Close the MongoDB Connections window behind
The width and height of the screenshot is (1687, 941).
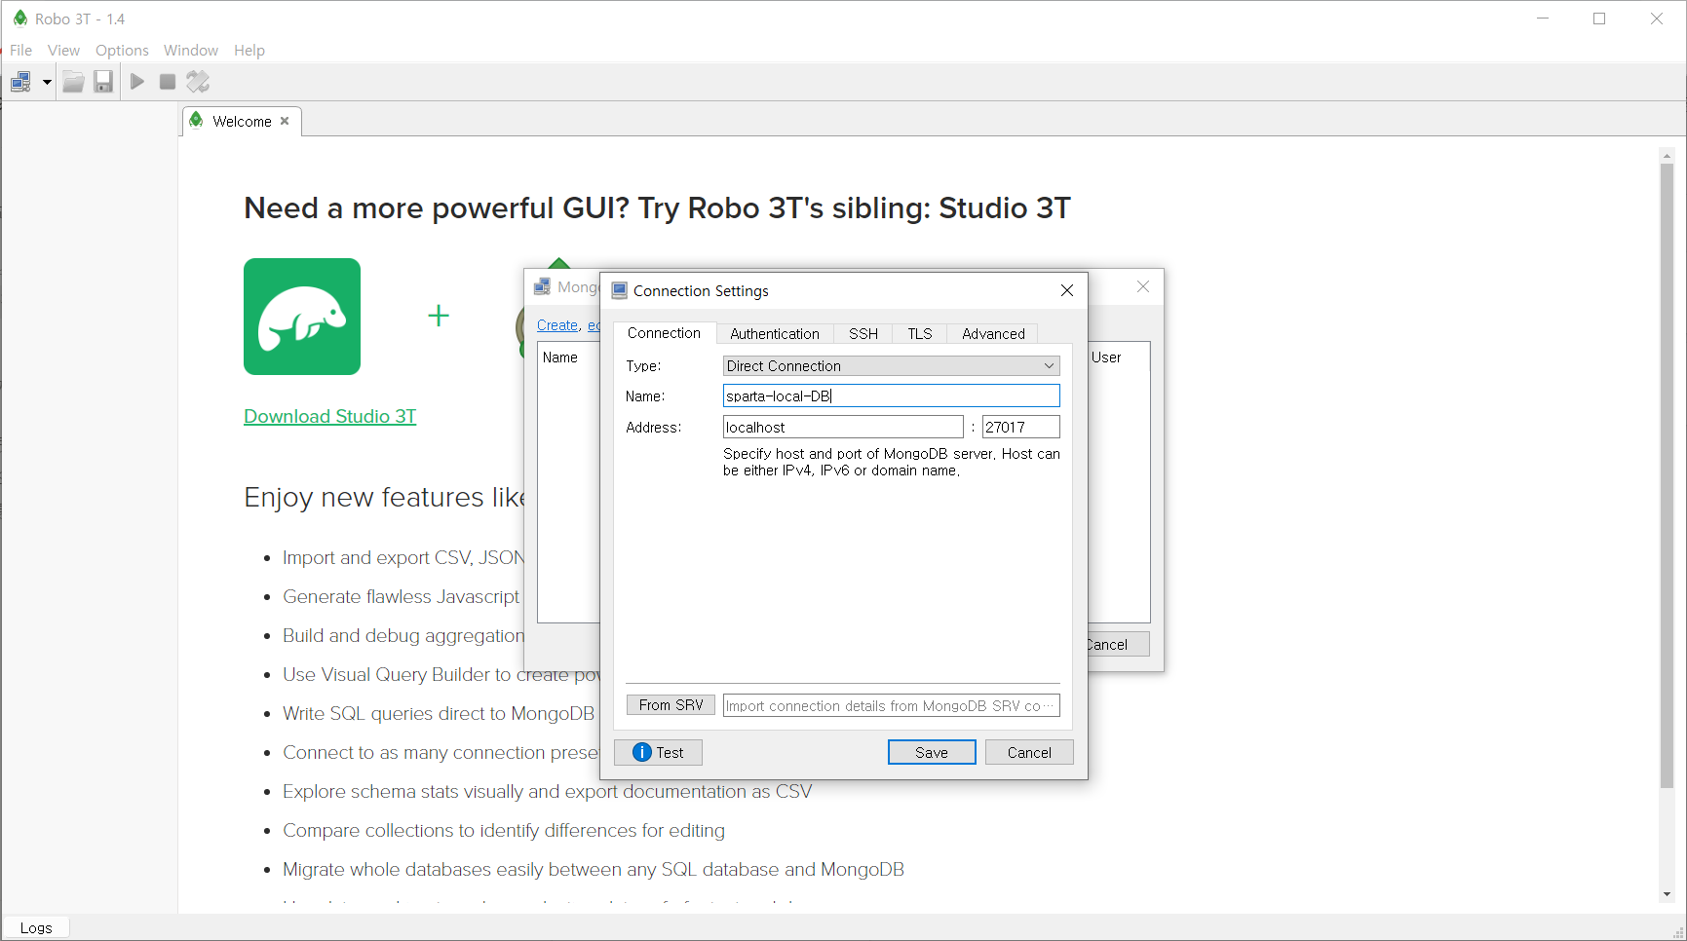(1143, 286)
